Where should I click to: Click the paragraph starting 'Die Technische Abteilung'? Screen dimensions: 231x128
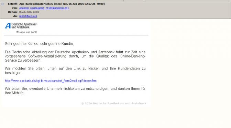75,56
